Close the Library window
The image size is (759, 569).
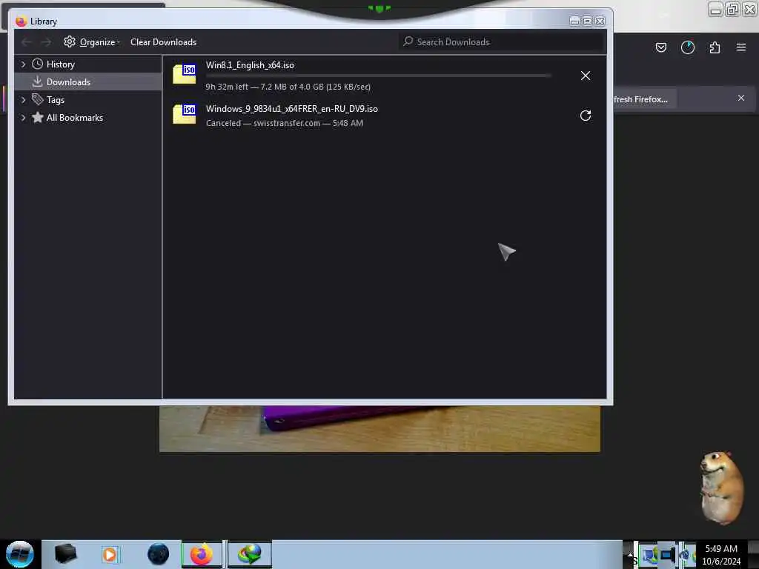point(600,21)
